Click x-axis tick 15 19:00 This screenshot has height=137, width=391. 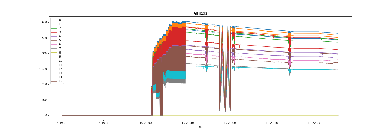61,123
